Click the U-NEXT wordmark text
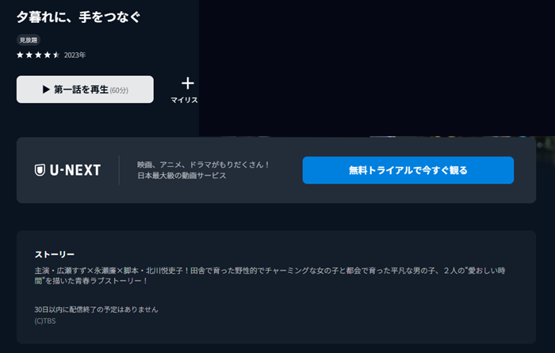Screen dimensions: 555x353 click(x=75, y=170)
